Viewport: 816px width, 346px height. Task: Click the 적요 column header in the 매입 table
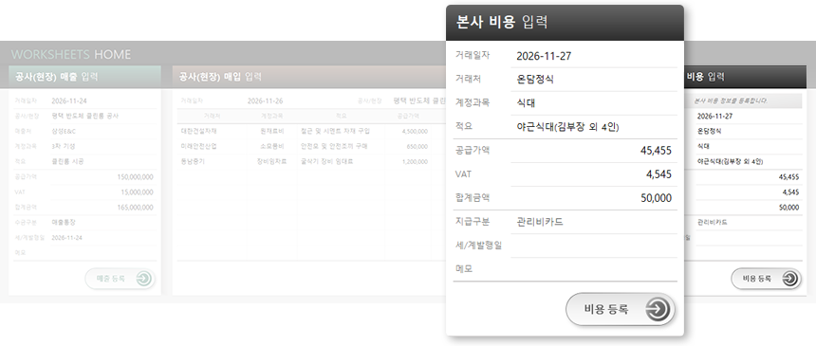tap(341, 116)
